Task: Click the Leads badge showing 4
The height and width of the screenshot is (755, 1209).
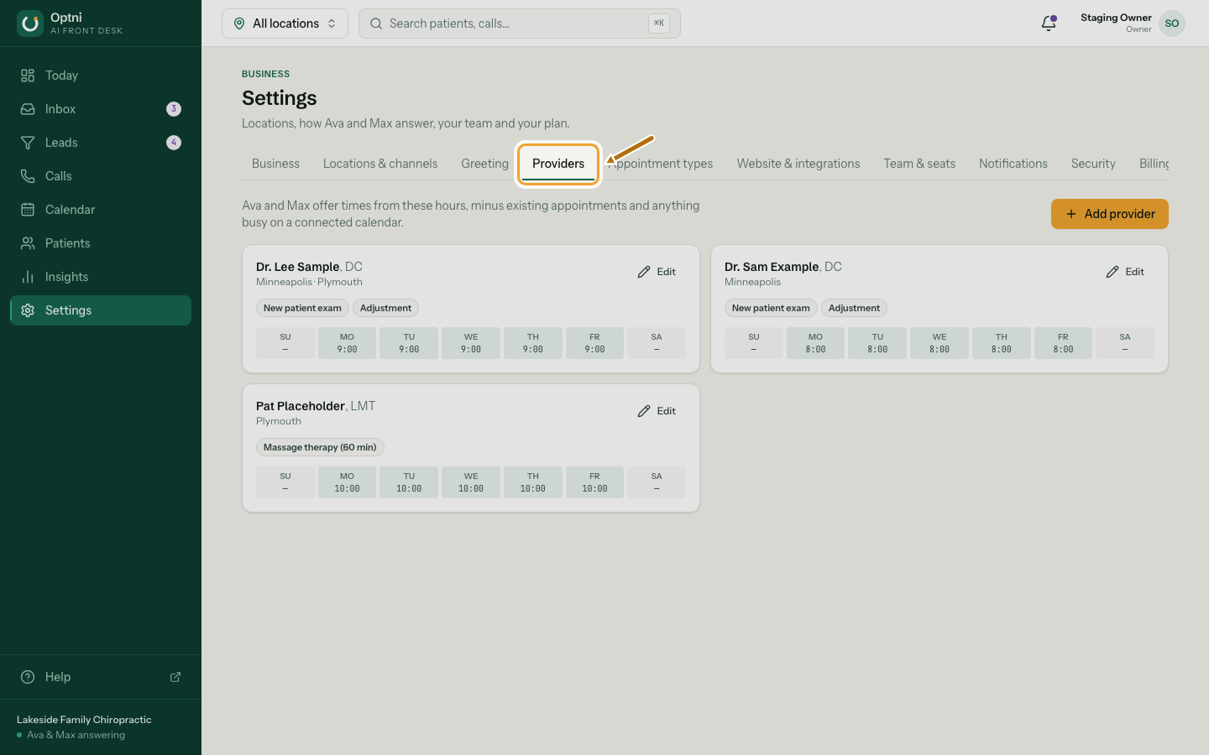Action: [174, 143]
